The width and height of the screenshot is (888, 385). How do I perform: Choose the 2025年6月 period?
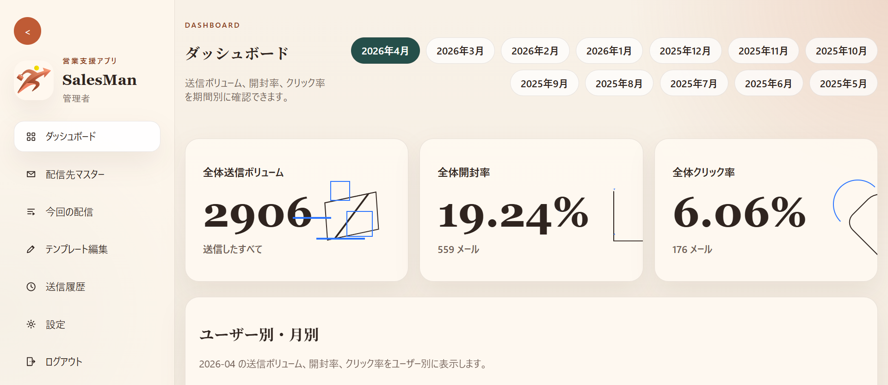coord(769,84)
